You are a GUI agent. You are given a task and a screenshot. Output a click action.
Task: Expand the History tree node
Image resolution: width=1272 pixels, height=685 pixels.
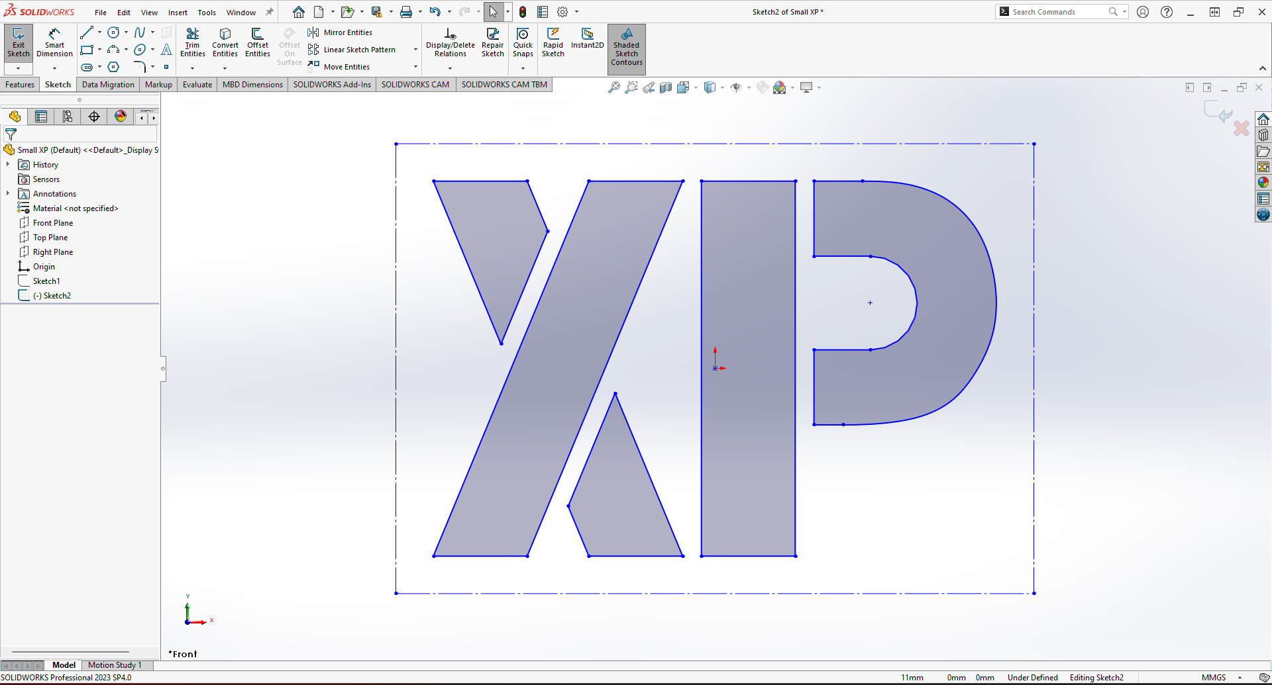(8, 164)
